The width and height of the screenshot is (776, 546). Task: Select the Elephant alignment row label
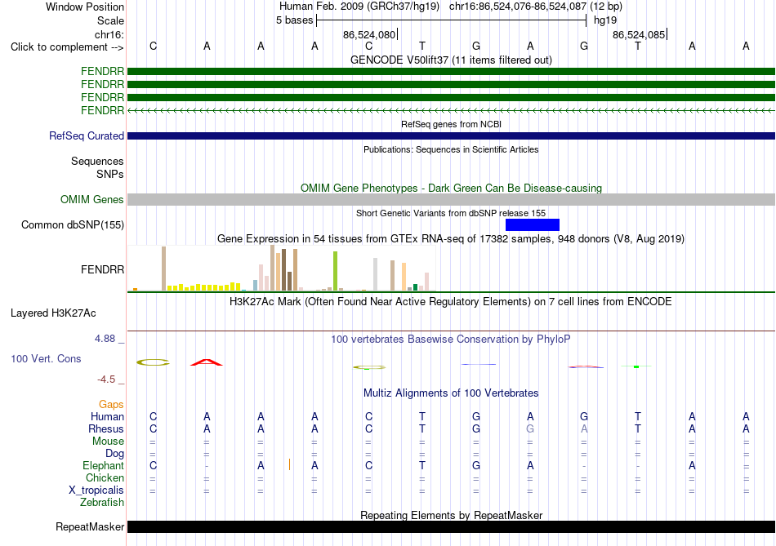(x=103, y=466)
